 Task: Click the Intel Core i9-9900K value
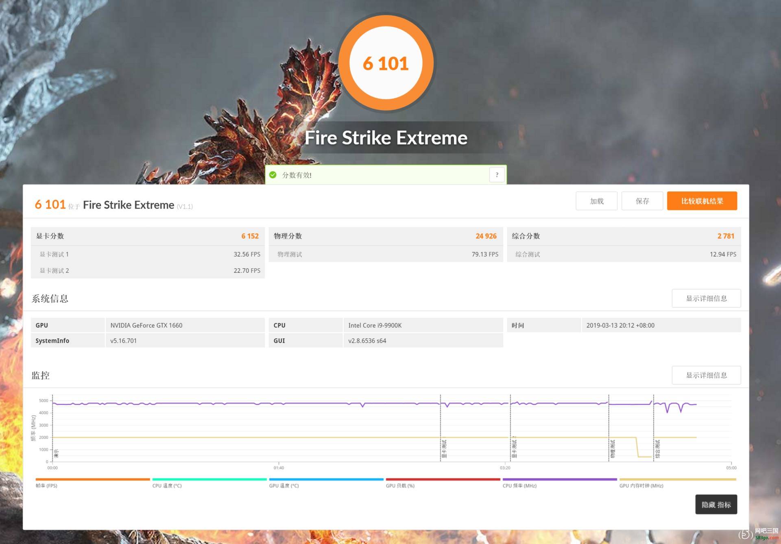(375, 325)
